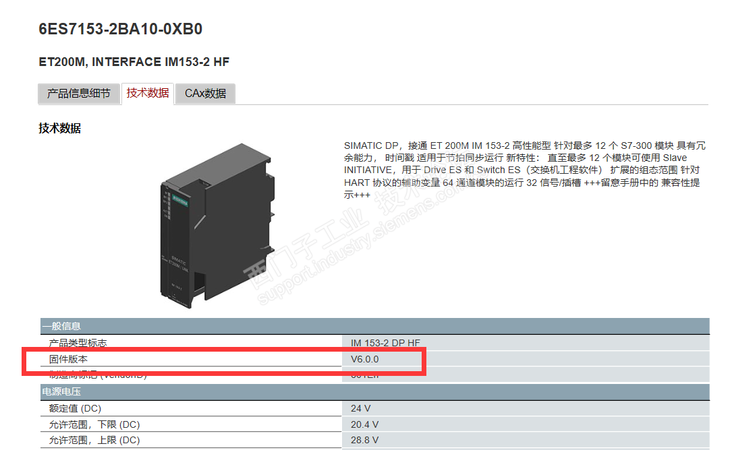732x450 pixels.
Task: Click the SIMATIC DP product description paragraph
Action: [525, 170]
